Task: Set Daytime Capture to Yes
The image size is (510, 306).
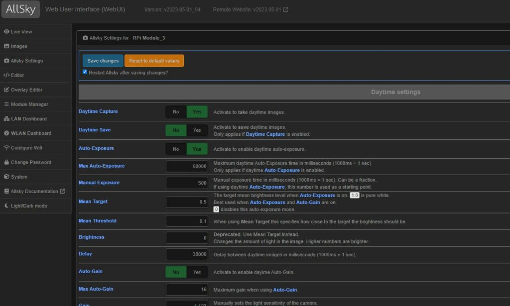Action: 197,112
